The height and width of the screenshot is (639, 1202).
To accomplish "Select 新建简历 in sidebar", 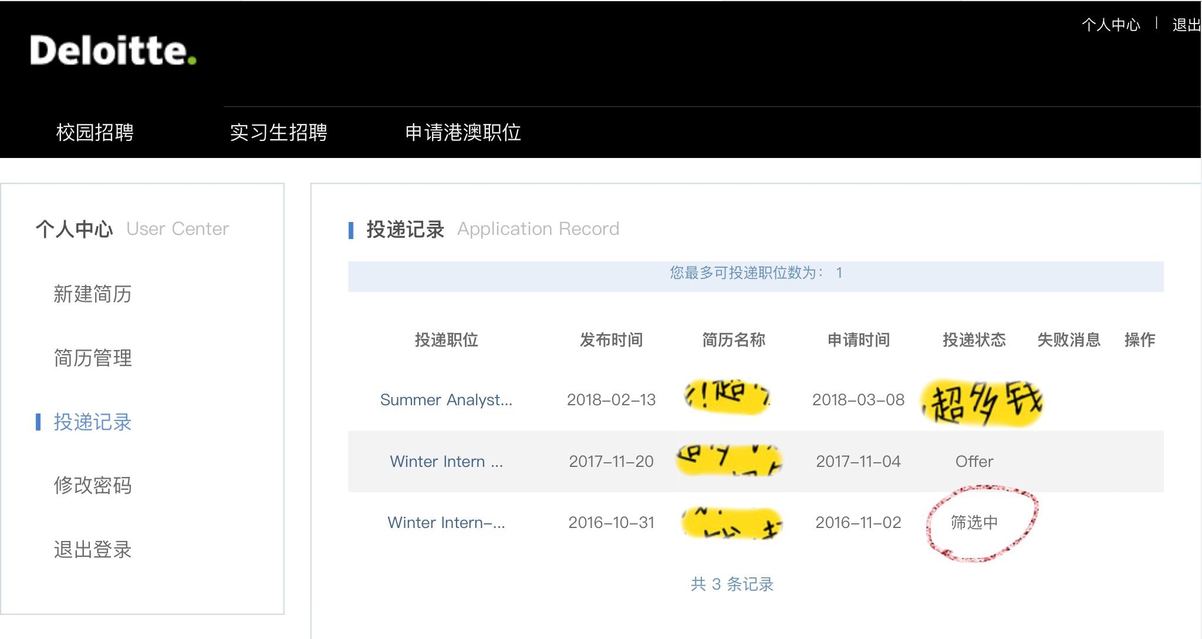I will (x=92, y=294).
